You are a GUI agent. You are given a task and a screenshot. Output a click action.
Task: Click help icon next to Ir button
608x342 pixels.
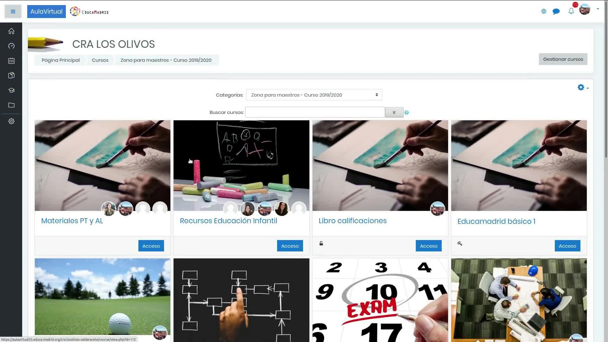(407, 112)
